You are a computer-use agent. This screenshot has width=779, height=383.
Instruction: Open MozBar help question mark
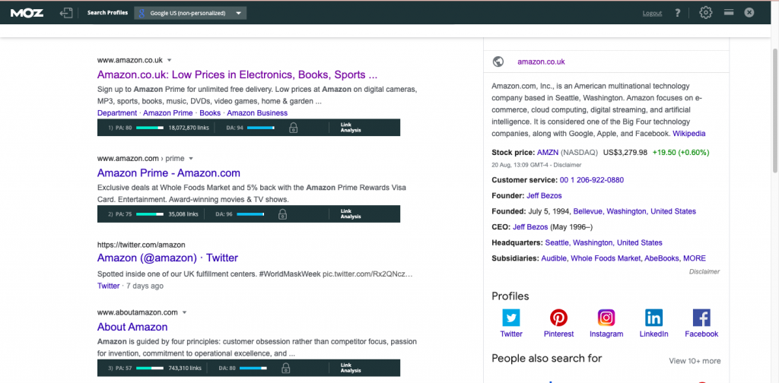[x=677, y=13]
